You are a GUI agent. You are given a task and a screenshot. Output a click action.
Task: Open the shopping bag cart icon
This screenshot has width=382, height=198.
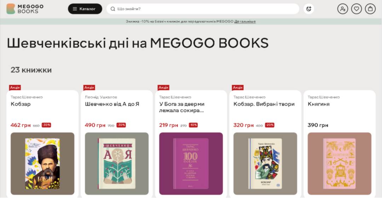[370, 9]
